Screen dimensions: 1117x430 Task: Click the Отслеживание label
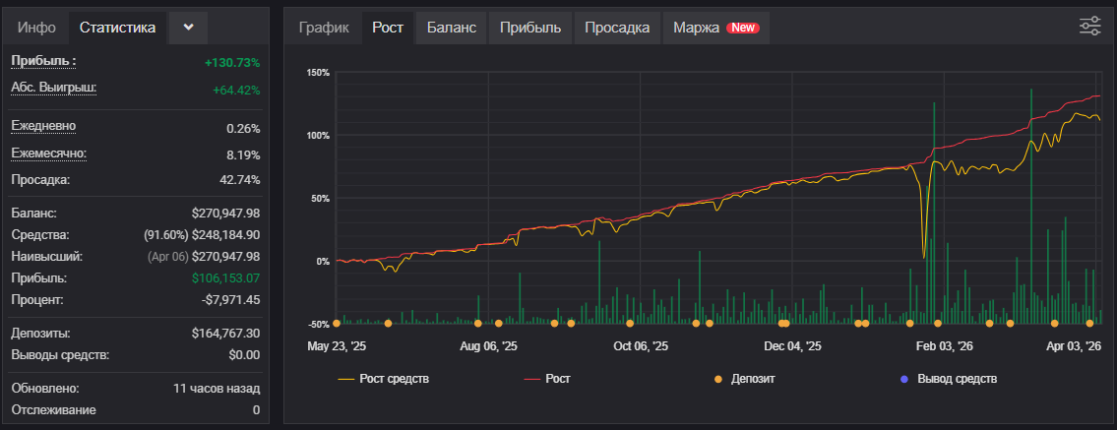pyautogui.click(x=53, y=410)
